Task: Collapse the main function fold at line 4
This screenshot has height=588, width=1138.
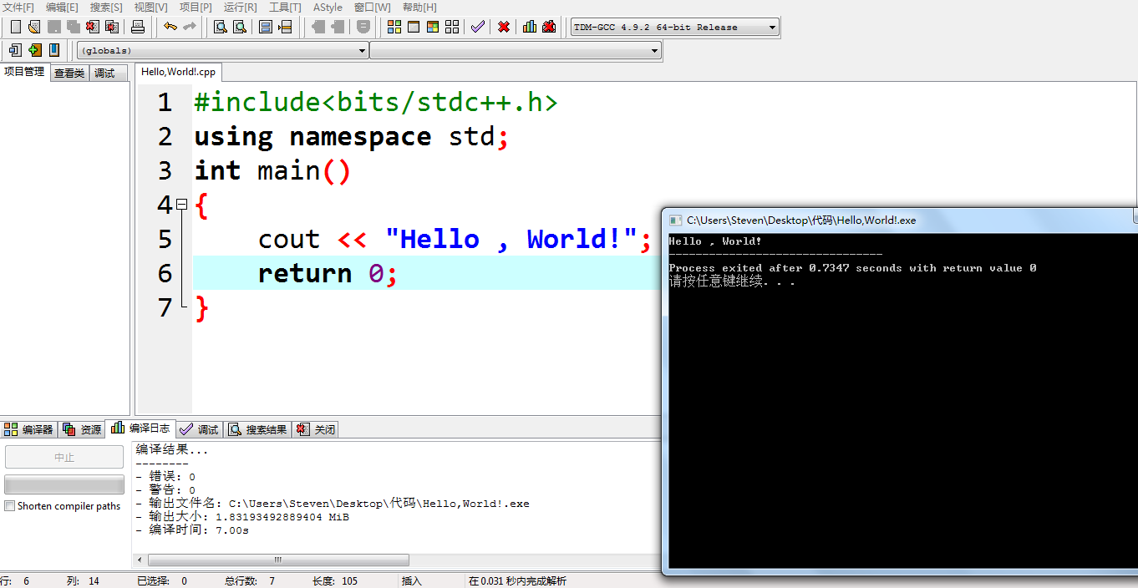Action: [x=181, y=205]
